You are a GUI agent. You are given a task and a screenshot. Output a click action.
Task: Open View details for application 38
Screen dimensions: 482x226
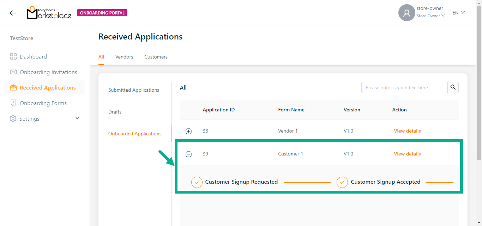[407, 131]
